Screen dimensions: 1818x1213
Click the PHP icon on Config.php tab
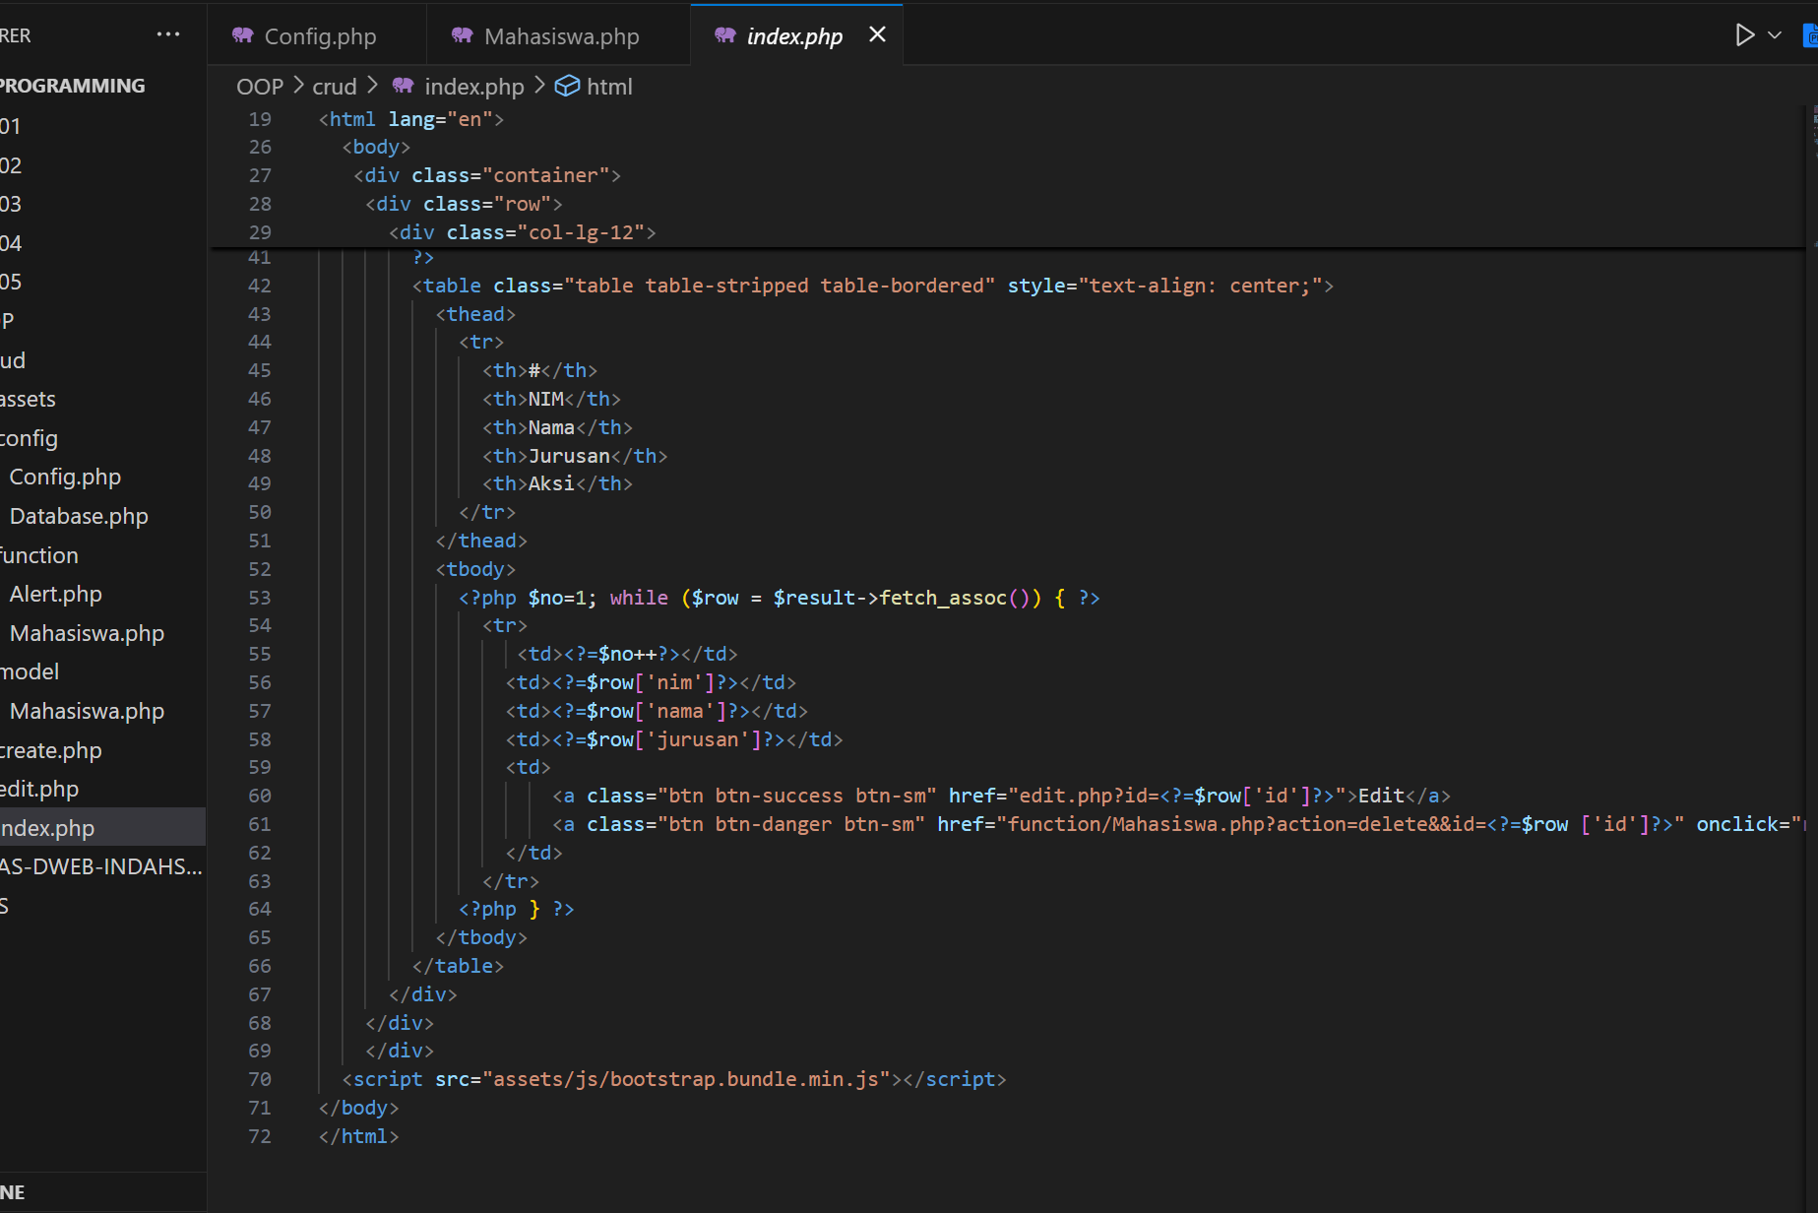coord(243,36)
